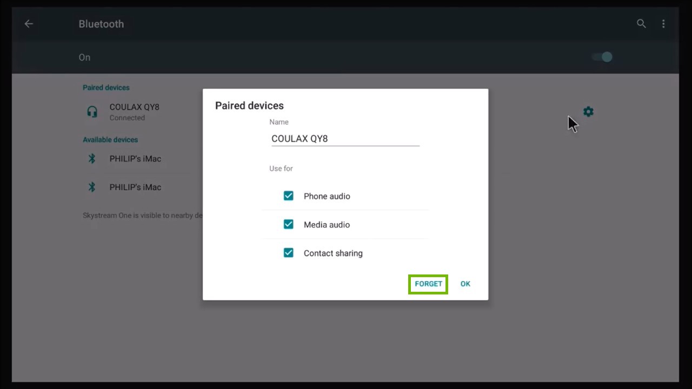
Task: Click the Paired devices section label
Action: pyautogui.click(x=106, y=88)
